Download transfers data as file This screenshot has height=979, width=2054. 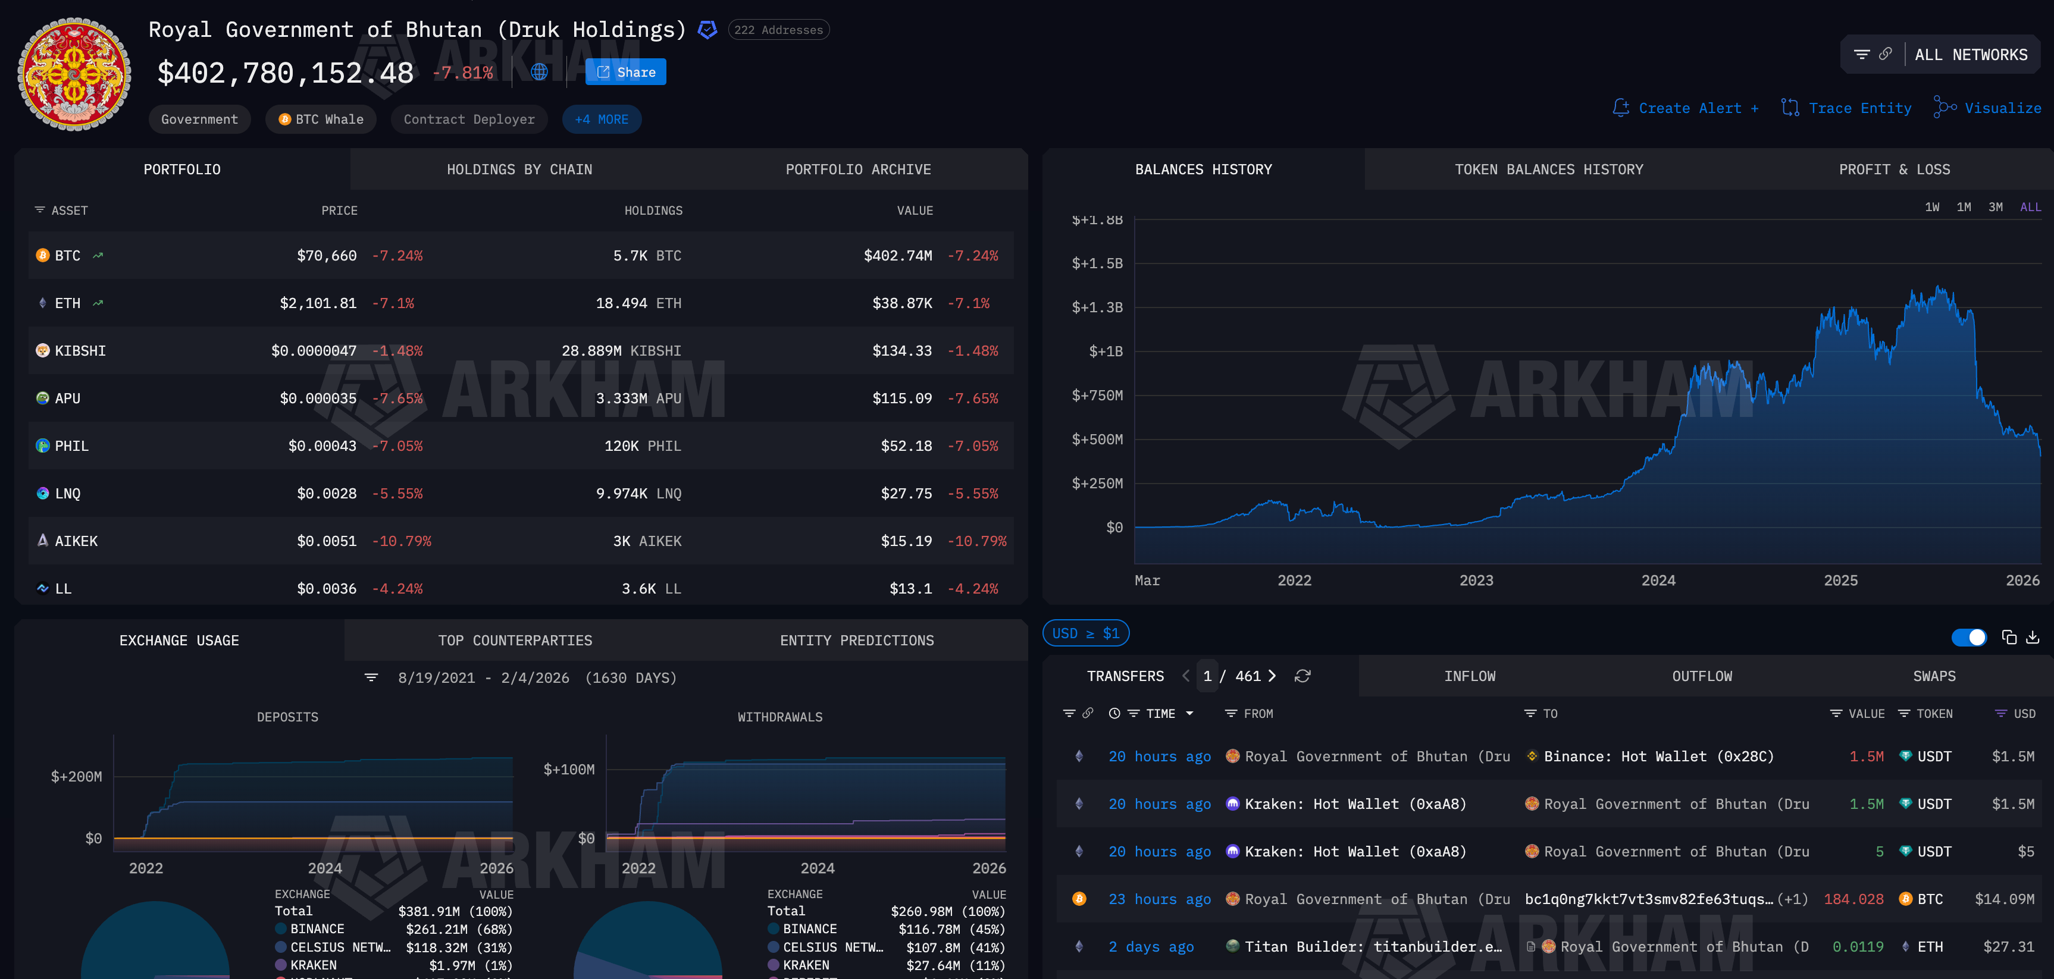tap(2033, 637)
